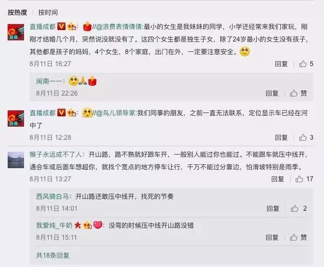Reply to the 8月11日 16:27 comment
This screenshot has width=324, height=267.
click(x=281, y=64)
